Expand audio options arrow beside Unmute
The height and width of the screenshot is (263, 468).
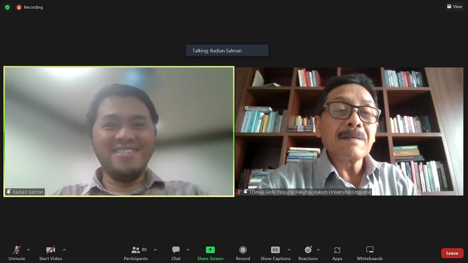point(28,250)
